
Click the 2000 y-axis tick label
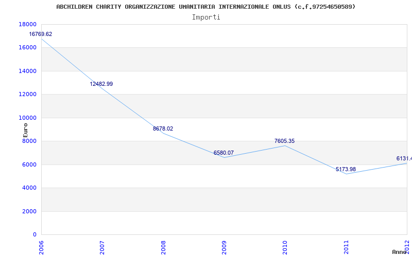[x=29, y=211]
